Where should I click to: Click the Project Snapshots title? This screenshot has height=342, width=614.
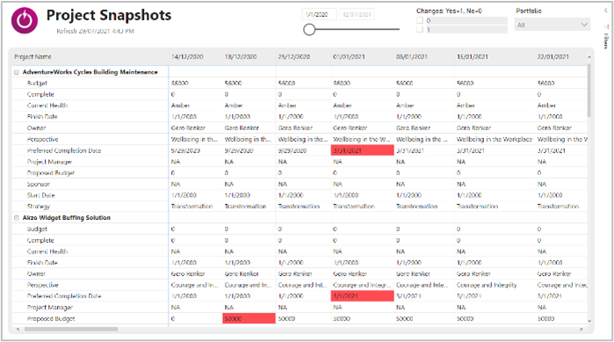tap(109, 15)
